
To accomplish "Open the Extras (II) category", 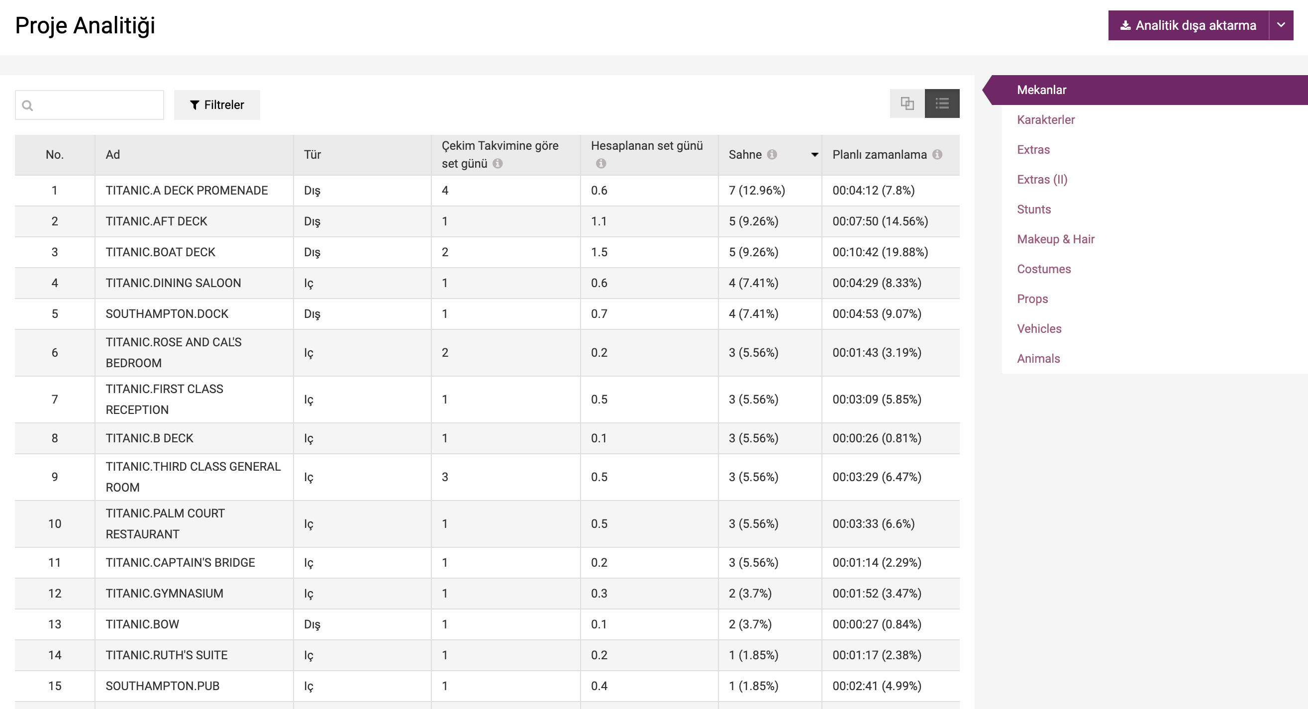I will pyautogui.click(x=1042, y=179).
